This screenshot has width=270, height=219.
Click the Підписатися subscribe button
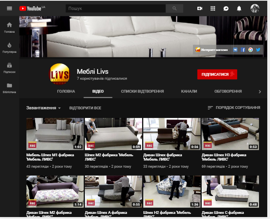217,74
